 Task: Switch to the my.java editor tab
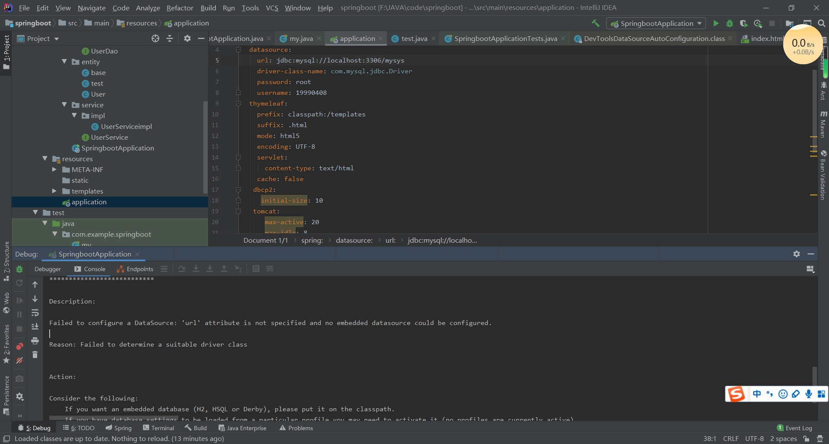coord(301,38)
